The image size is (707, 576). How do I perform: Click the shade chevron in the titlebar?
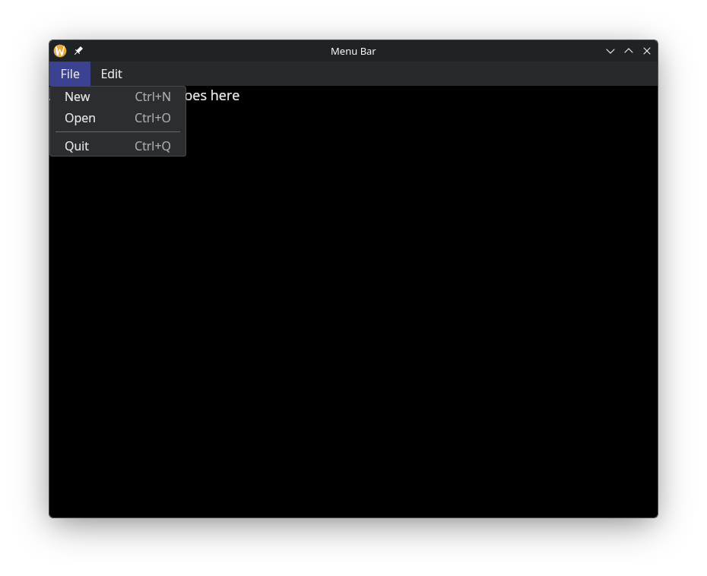coord(610,50)
